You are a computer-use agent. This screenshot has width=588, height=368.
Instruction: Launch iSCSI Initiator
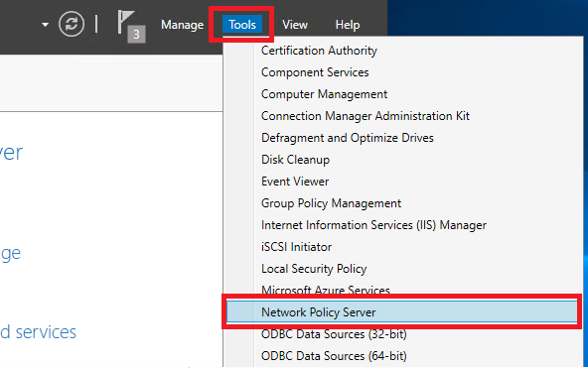pos(296,247)
